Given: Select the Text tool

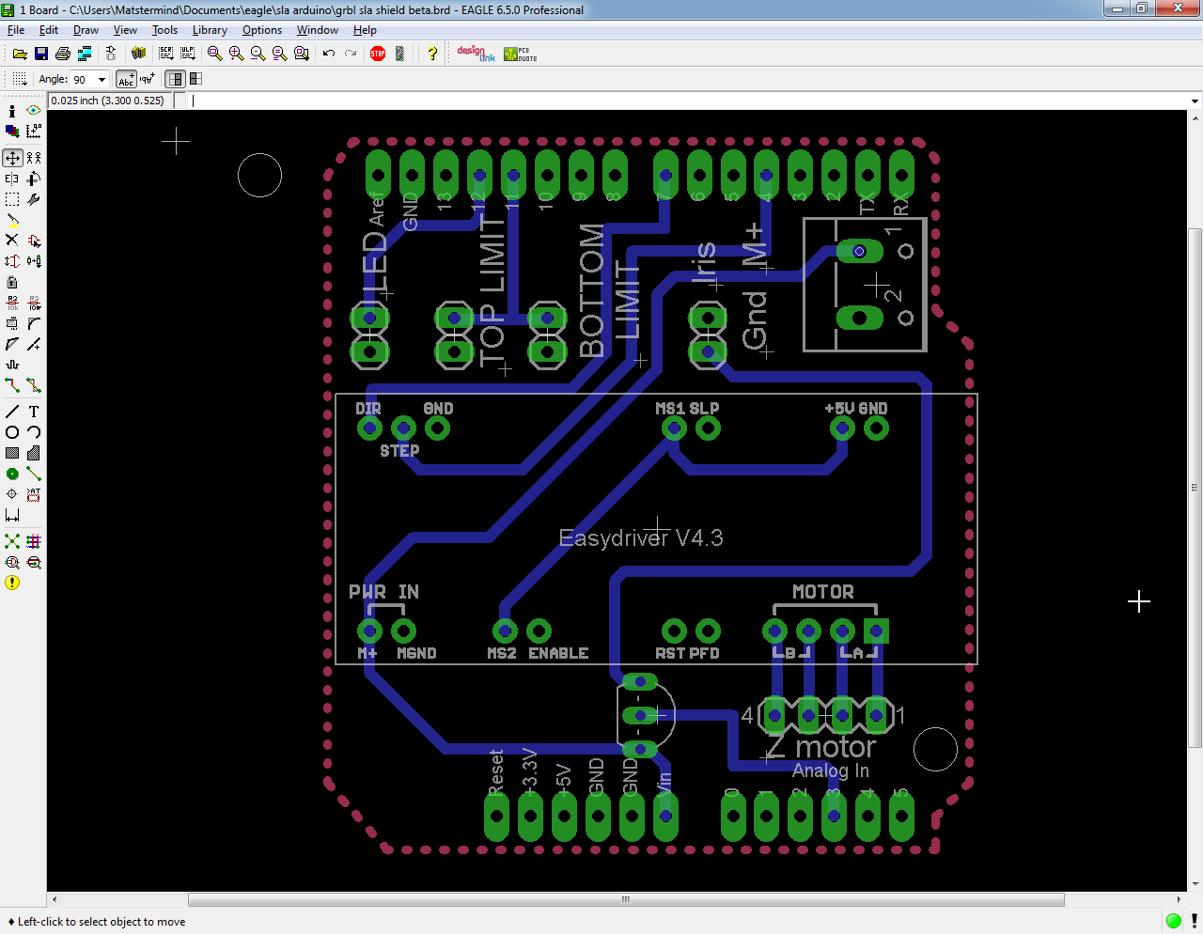Looking at the screenshot, I should click(33, 411).
